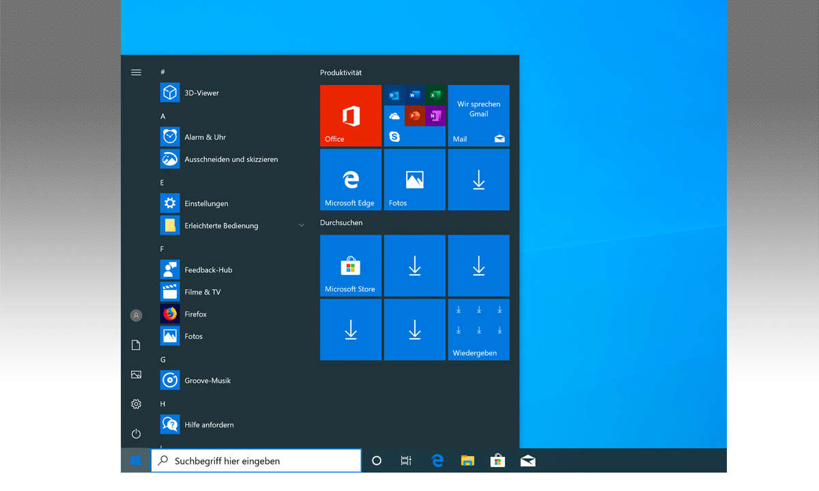
Task: Launch Edge from the taskbar
Action: coord(437,461)
